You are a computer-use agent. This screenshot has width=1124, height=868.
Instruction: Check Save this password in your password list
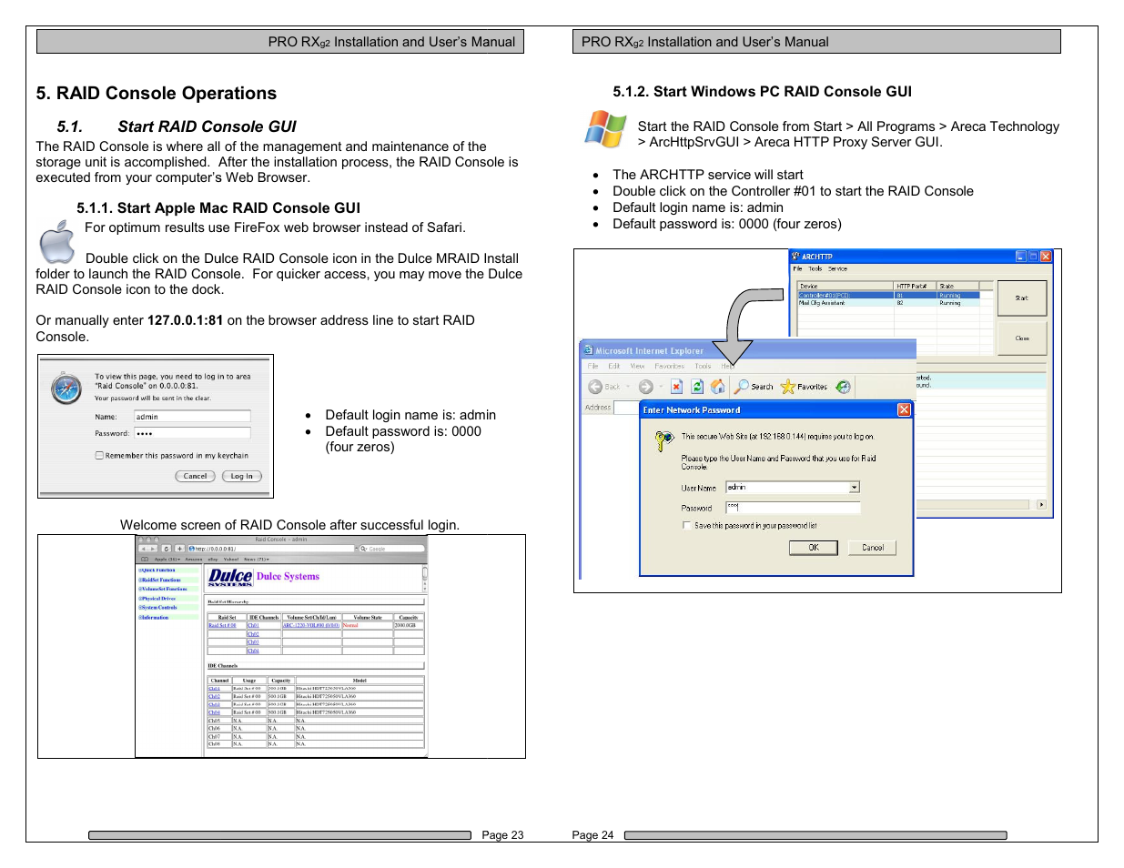[687, 526]
